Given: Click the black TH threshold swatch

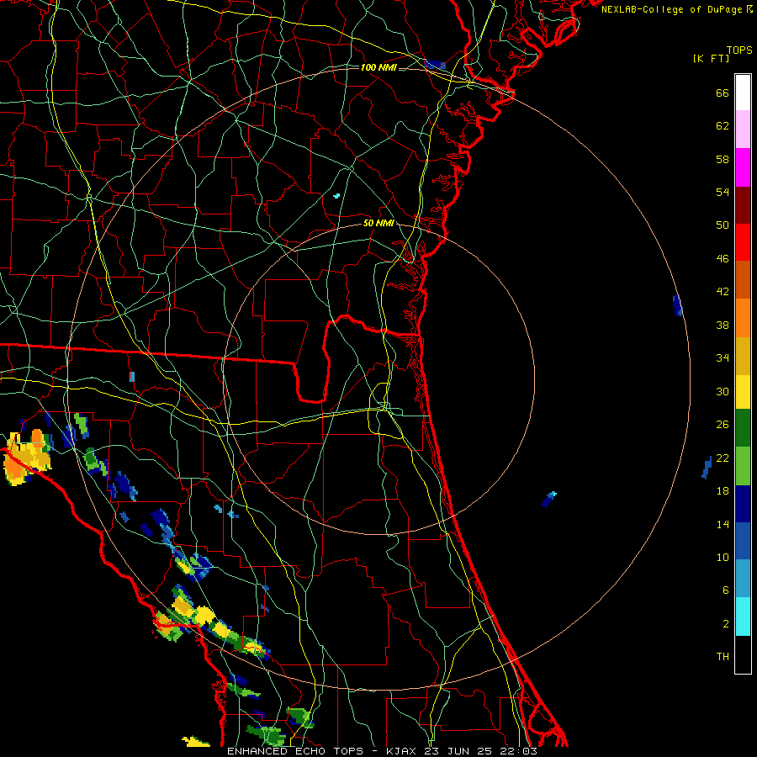Looking at the screenshot, I should [743, 654].
